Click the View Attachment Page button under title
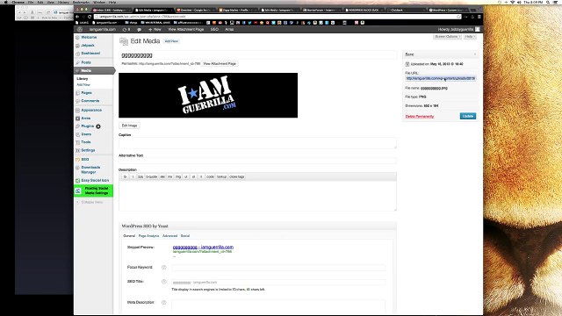This screenshot has height=316, width=562. [220, 64]
